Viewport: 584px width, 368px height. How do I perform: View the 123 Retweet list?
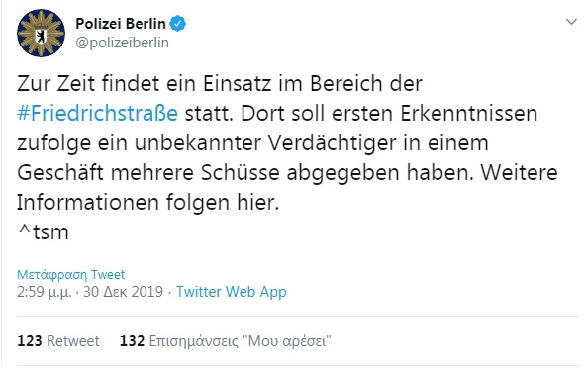[58, 341]
